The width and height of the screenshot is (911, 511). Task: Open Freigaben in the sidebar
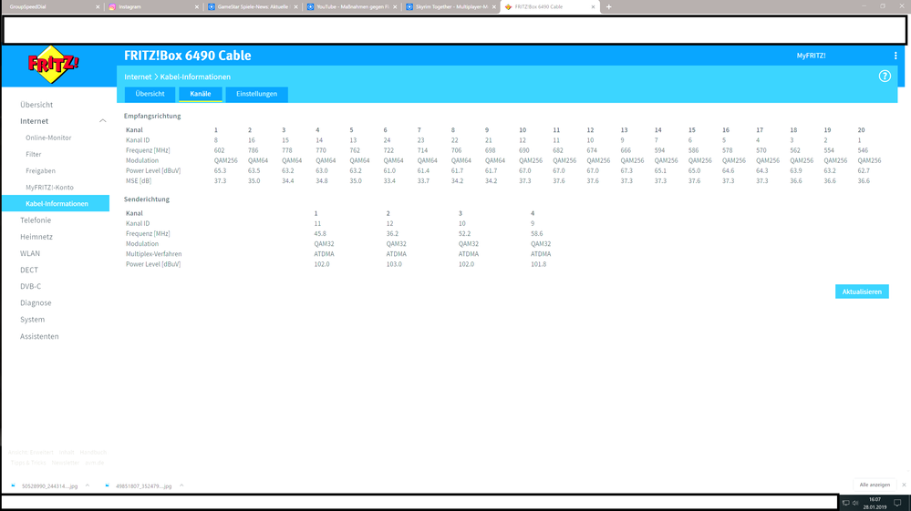(41, 171)
